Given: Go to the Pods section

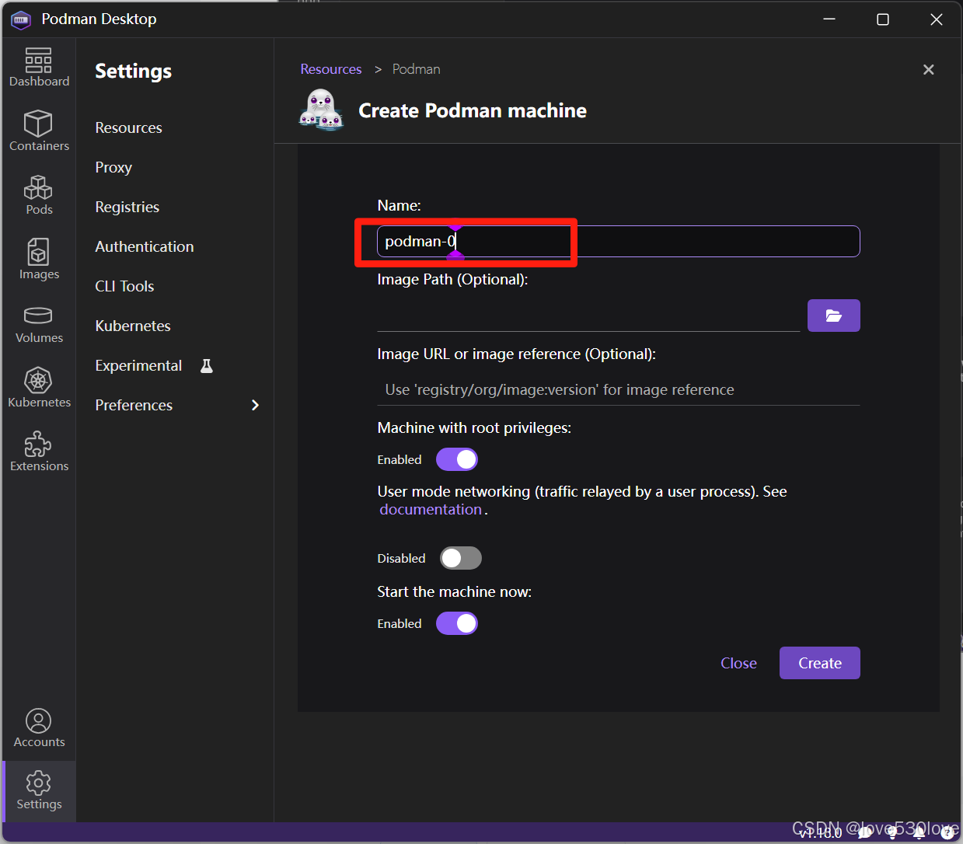Looking at the screenshot, I should click(39, 195).
